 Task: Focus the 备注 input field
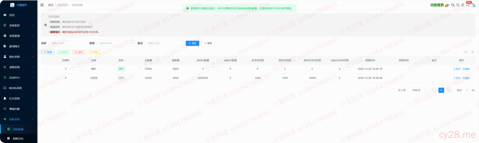pyautogui.click(x=164, y=43)
